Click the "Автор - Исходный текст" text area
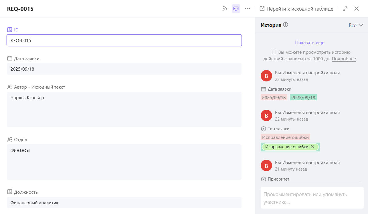The image size is (368, 214). (124, 109)
